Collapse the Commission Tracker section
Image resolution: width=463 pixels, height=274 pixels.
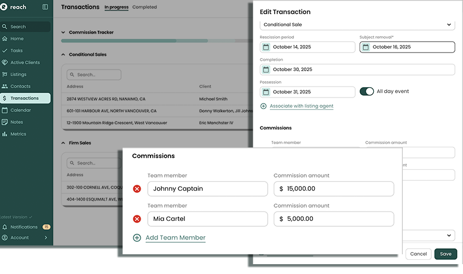(63, 32)
